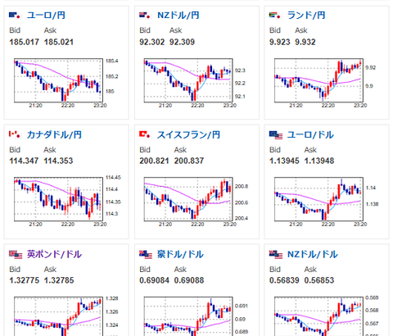Click the NZ dollar/Dollar flag icon
Screen dimensions: 393x336
(276, 255)
